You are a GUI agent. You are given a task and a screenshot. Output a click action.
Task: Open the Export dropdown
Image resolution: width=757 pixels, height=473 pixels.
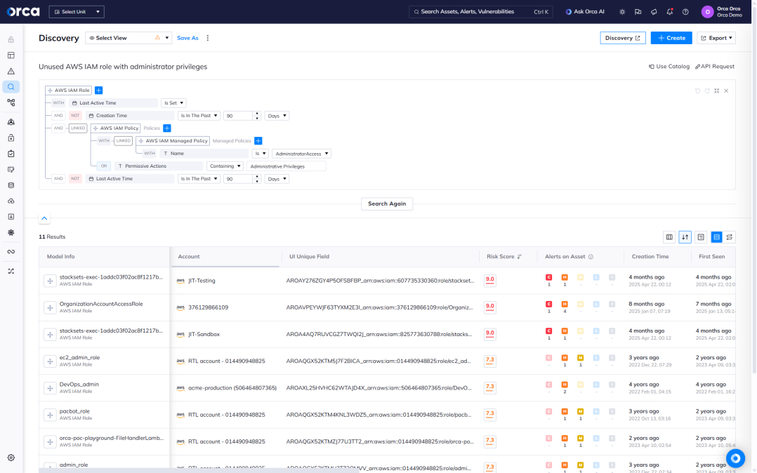coord(716,38)
